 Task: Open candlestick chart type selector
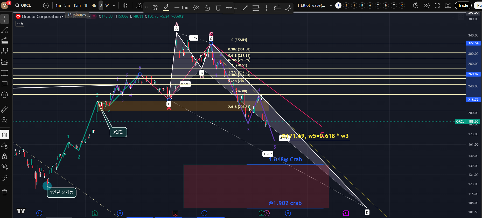coord(125,5)
